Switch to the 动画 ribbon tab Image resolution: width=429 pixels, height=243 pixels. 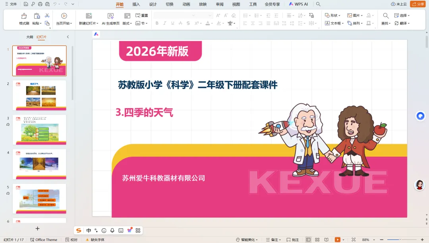pos(186,4)
